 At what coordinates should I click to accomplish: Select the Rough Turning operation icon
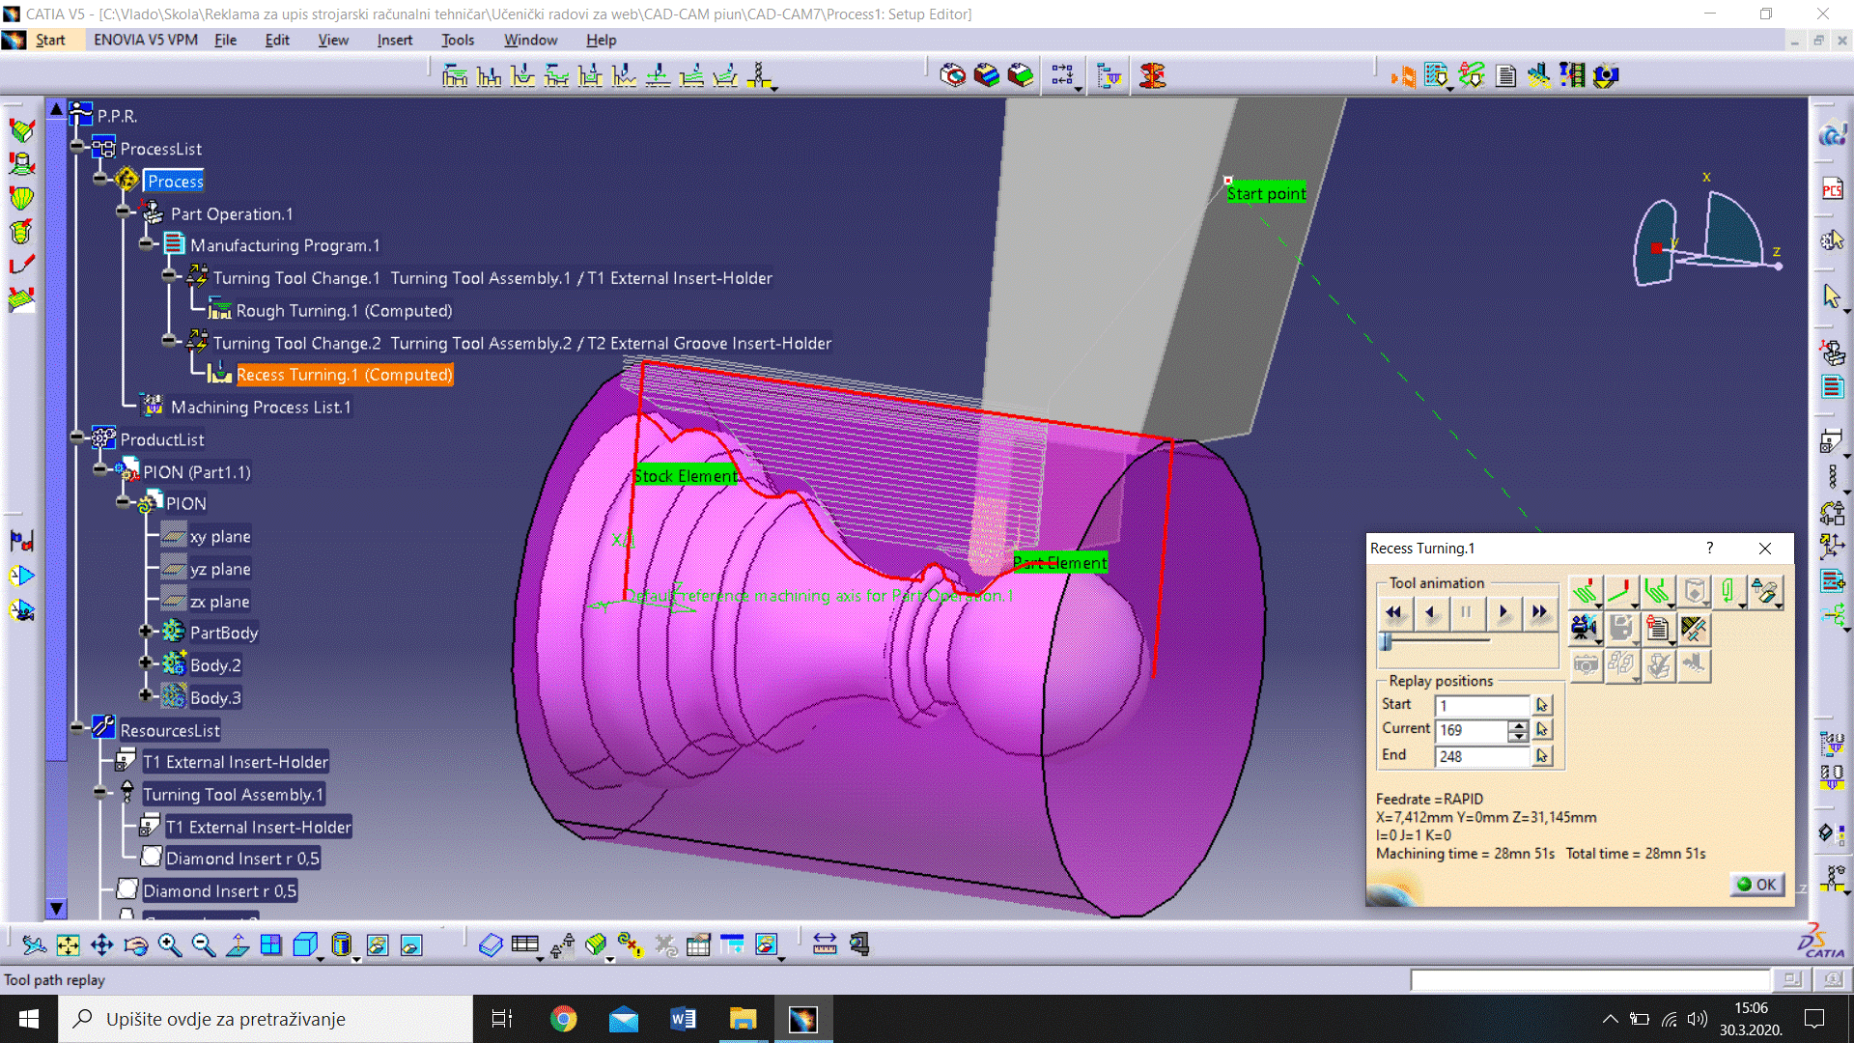point(455,75)
